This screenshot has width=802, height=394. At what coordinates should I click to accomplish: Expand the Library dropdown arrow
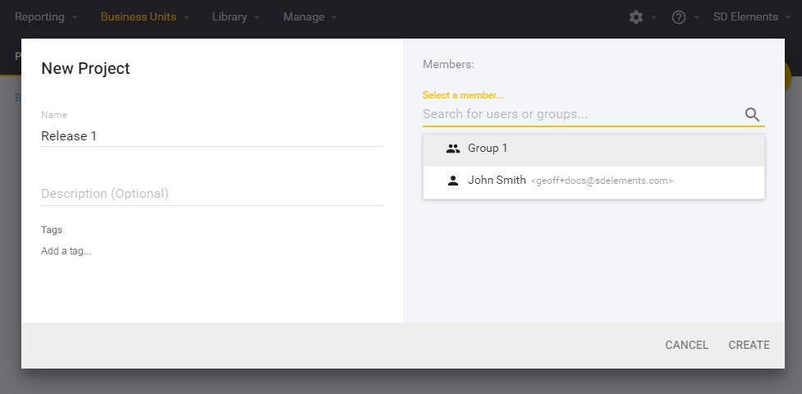[x=257, y=17]
